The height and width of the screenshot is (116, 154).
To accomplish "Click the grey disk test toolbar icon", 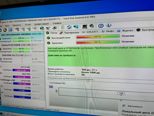I will point(17,29).
